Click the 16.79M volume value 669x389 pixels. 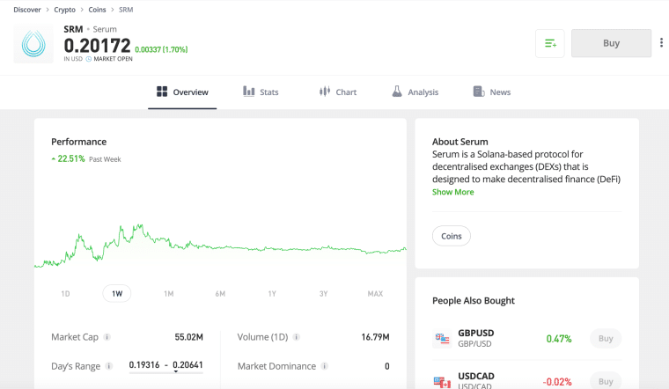click(x=375, y=337)
